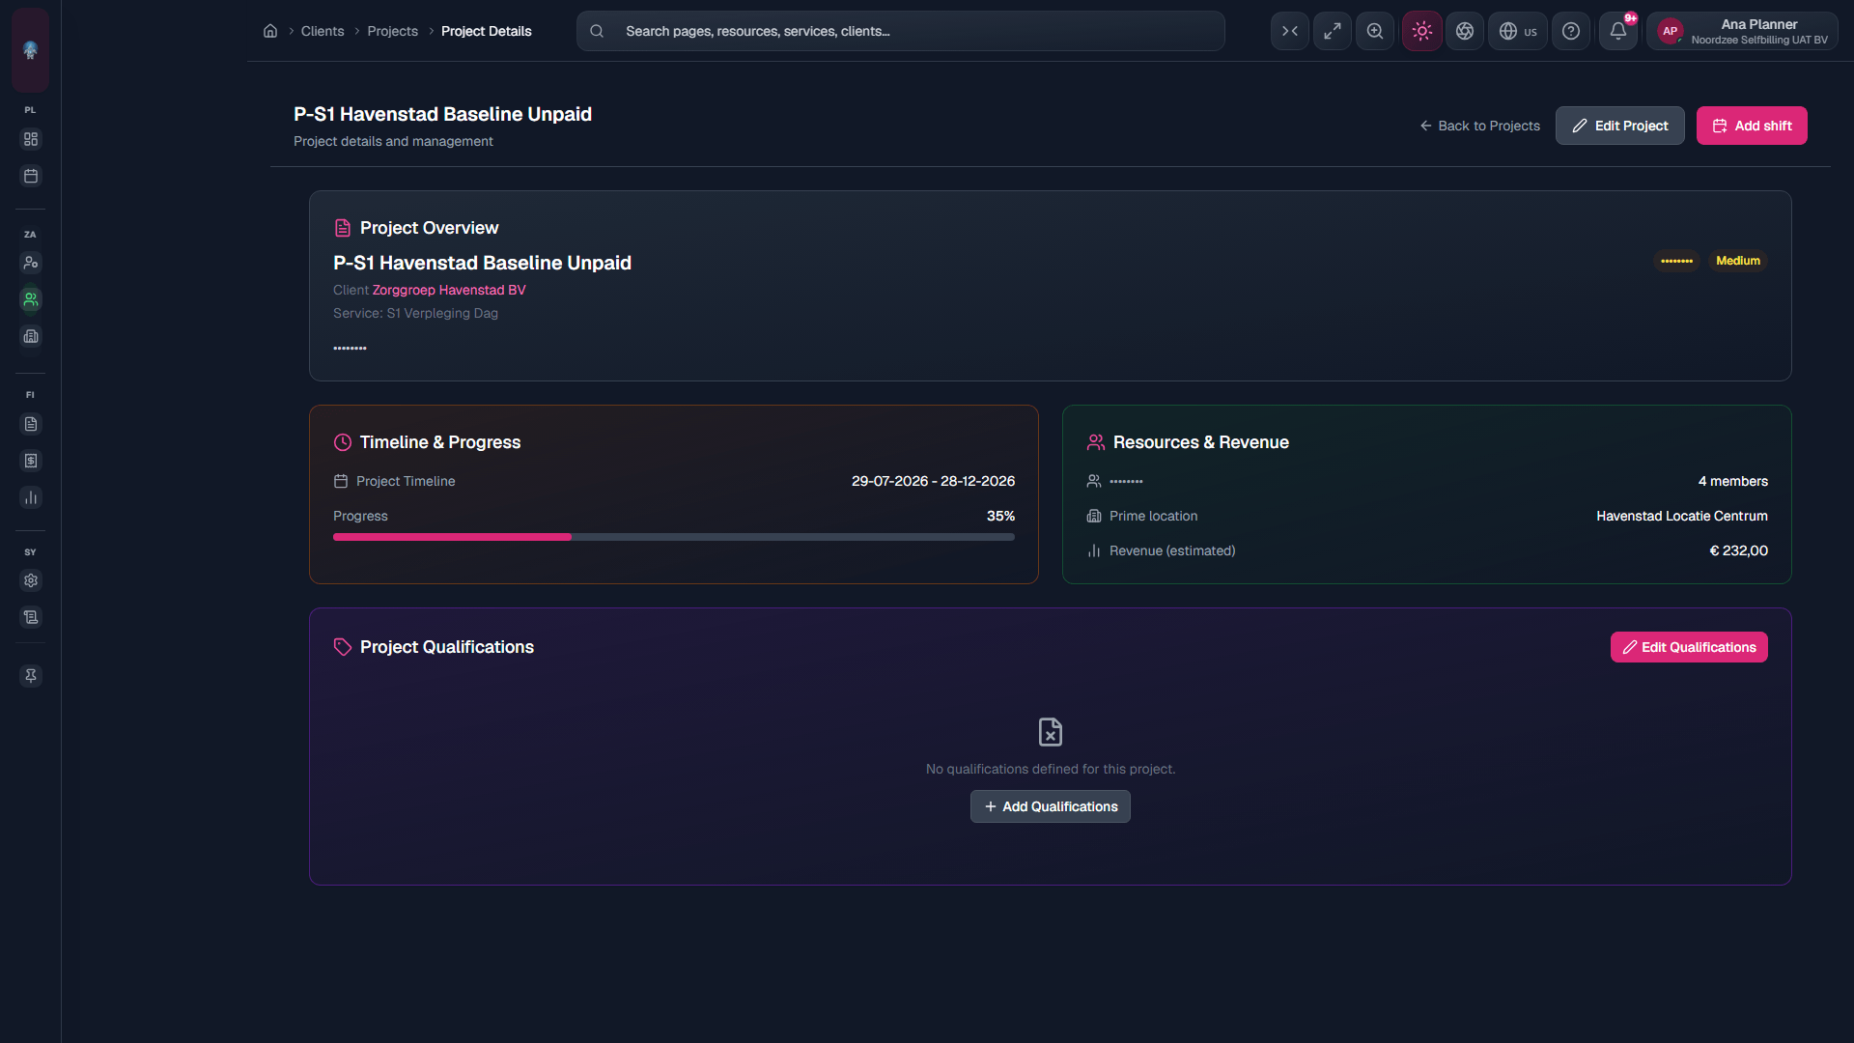The width and height of the screenshot is (1854, 1043).
Task: Click the Prime location building icon
Action: (1094, 516)
